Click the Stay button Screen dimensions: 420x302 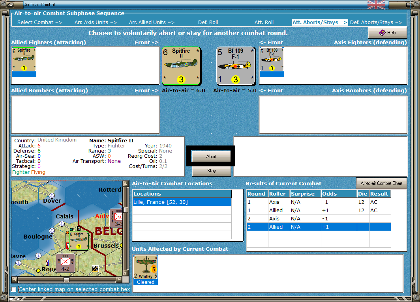click(211, 171)
